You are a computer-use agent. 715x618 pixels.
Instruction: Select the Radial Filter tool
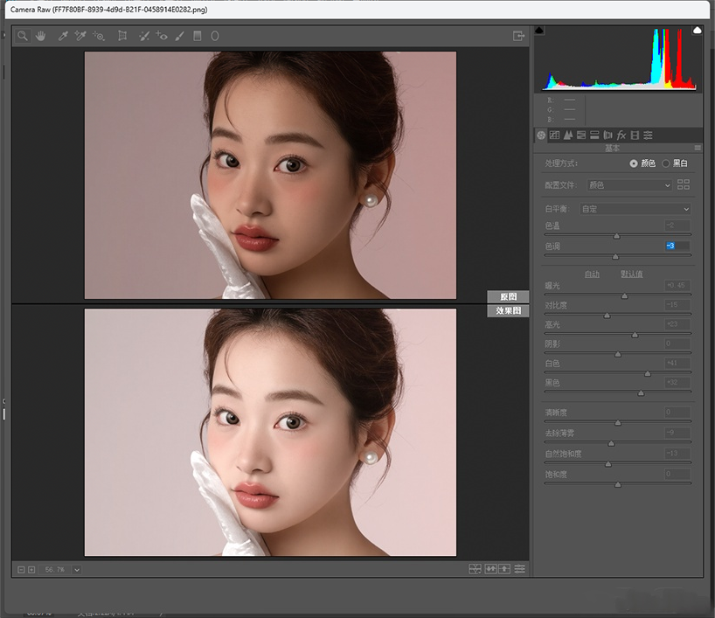[214, 36]
